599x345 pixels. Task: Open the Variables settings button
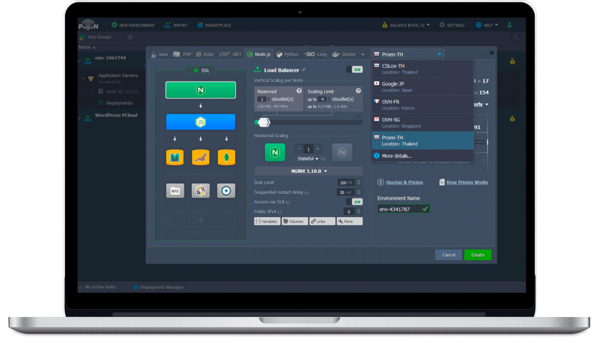click(267, 221)
